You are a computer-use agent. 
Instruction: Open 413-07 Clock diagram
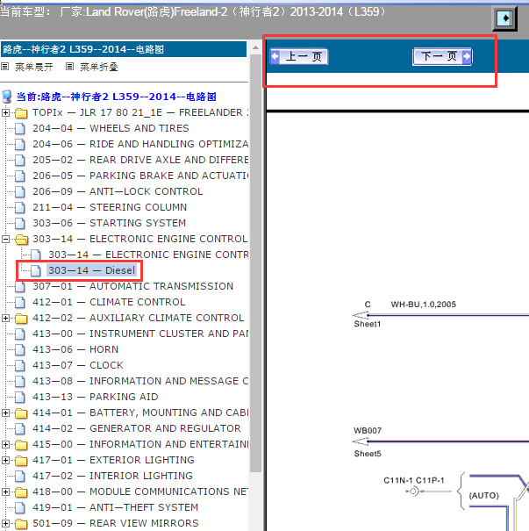(x=78, y=365)
